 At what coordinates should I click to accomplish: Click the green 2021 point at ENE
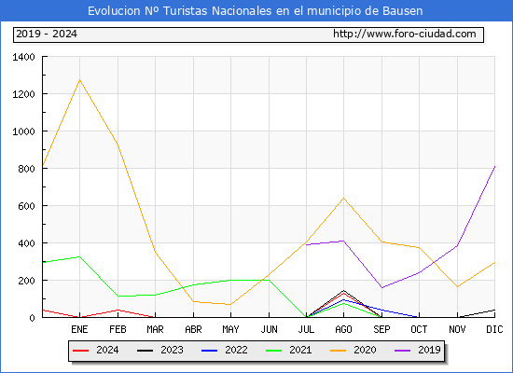pos(79,256)
